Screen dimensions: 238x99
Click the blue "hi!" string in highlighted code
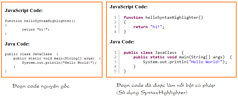(x=156, y=27)
